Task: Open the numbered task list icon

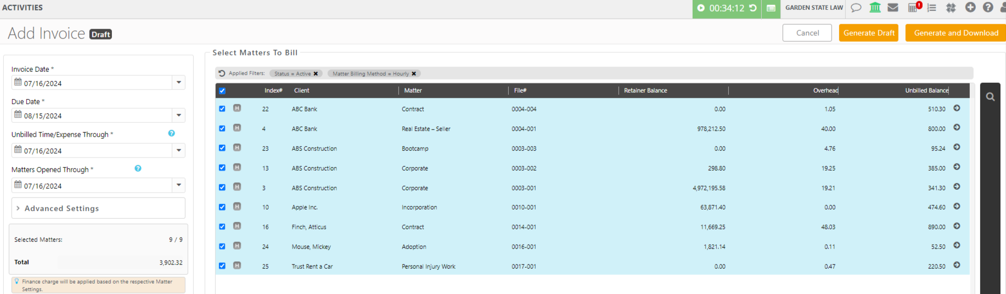Action: click(x=931, y=8)
